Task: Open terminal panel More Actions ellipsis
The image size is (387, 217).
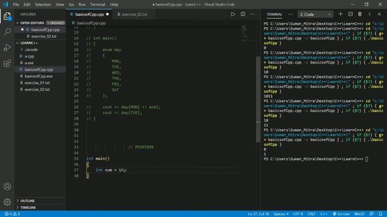Action: pyautogui.click(x=290, y=14)
